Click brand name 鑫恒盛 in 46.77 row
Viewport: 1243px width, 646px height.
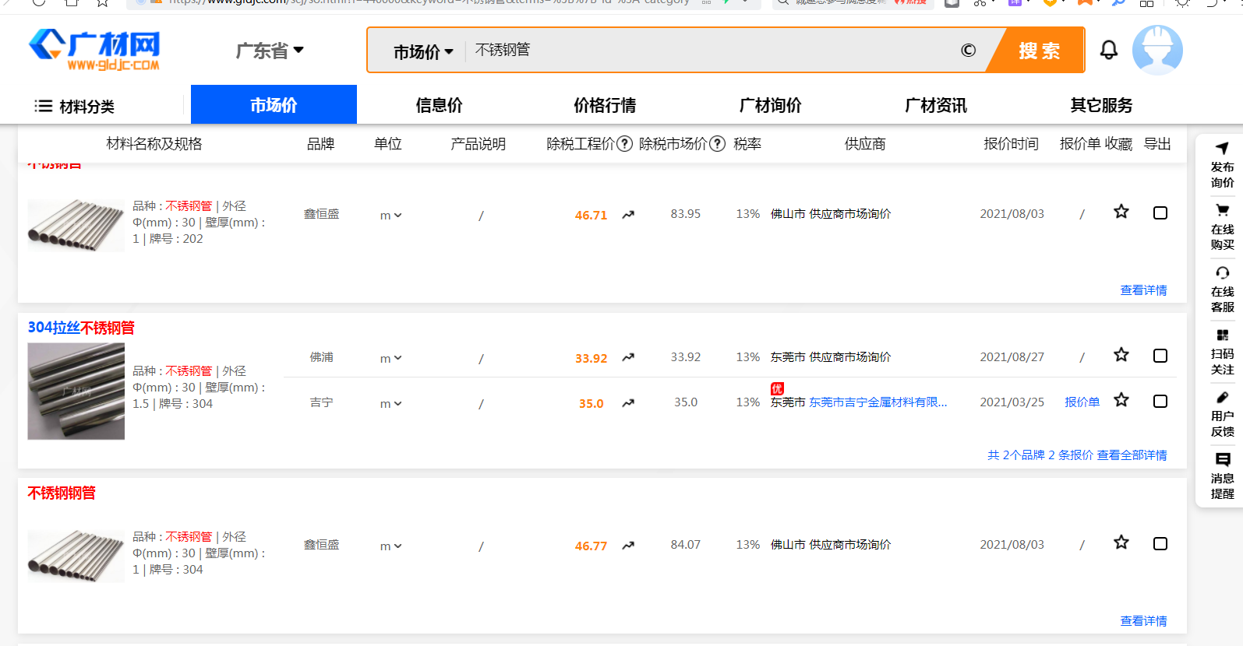(321, 545)
